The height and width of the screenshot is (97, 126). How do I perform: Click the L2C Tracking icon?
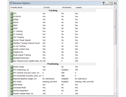12,37
